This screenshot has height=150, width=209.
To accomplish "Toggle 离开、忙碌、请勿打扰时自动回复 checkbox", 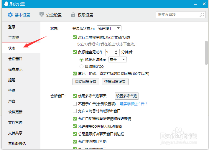I will pyautogui.click(x=75, y=74).
